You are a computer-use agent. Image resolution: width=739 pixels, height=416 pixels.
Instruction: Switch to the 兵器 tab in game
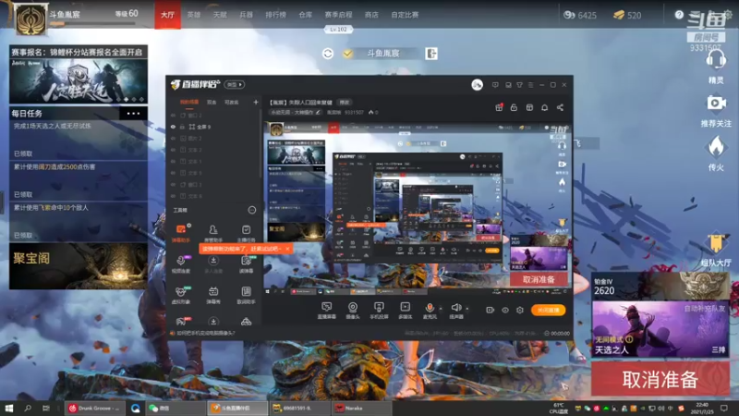click(x=247, y=15)
